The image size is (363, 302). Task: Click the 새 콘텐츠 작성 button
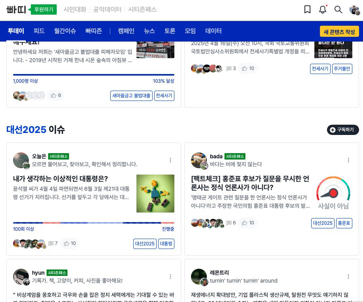339,31
